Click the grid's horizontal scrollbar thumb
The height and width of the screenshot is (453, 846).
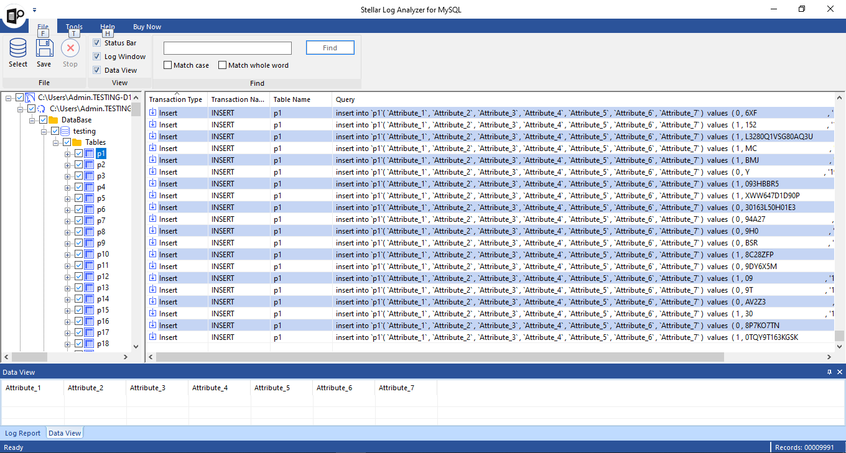point(440,357)
